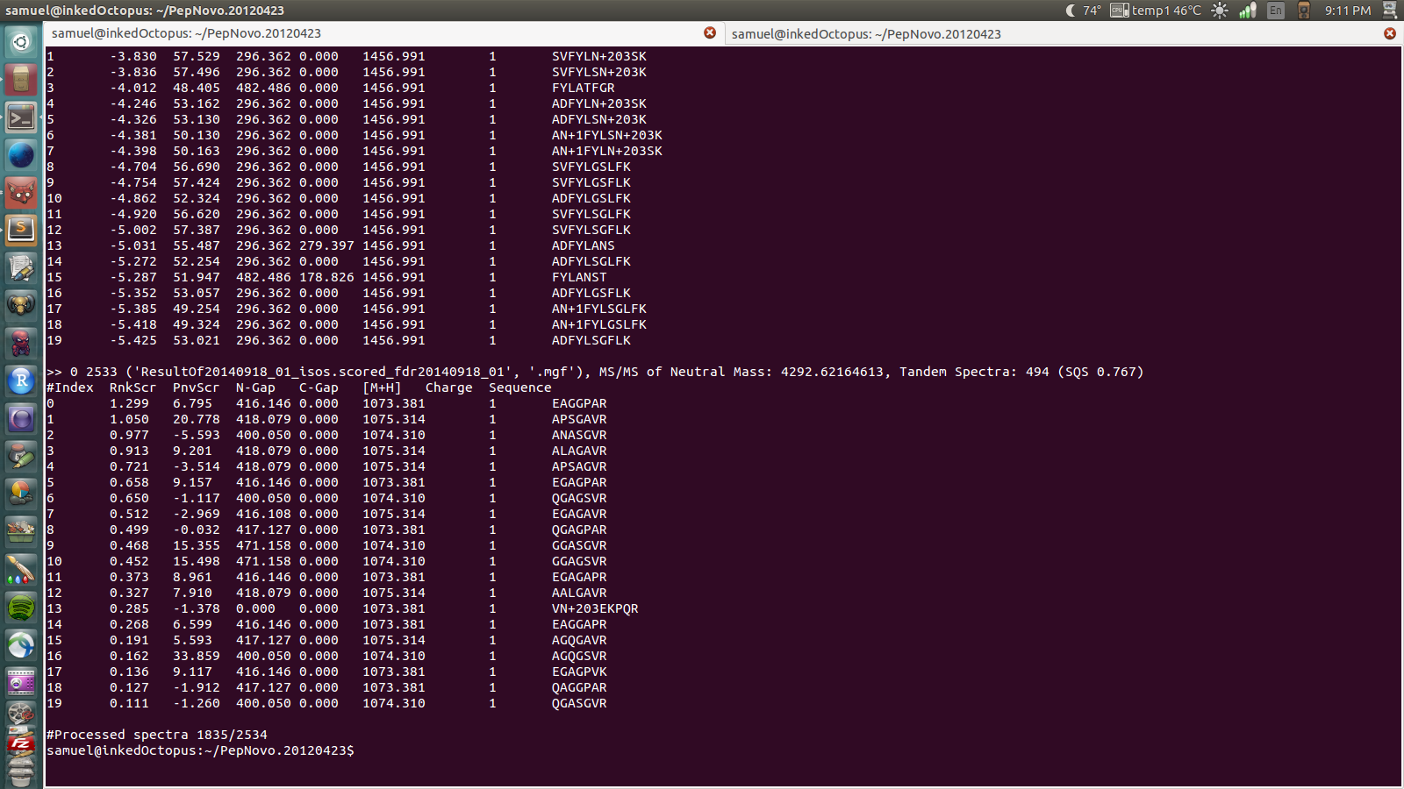
Task: Click the sequence EAGGPAR in row 0
Action: pyautogui.click(x=579, y=403)
